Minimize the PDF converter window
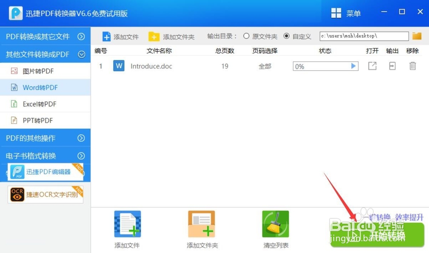 384,12
